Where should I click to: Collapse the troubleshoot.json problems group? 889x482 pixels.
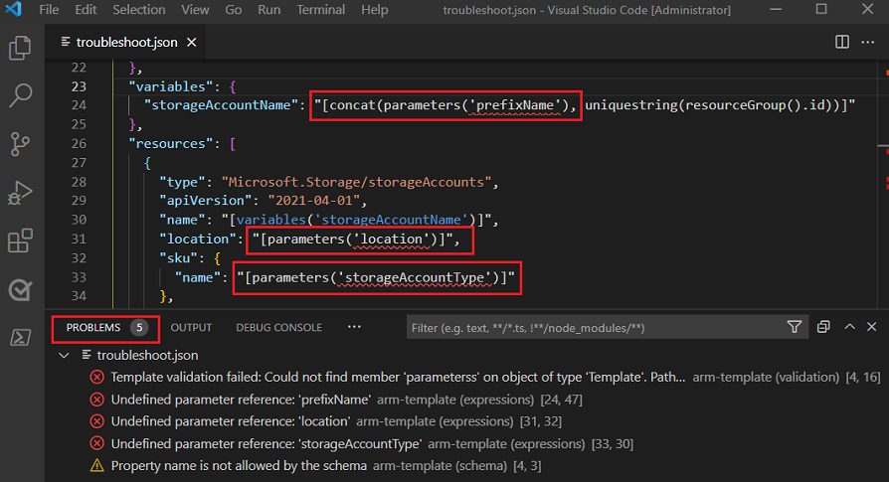pyautogui.click(x=65, y=355)
